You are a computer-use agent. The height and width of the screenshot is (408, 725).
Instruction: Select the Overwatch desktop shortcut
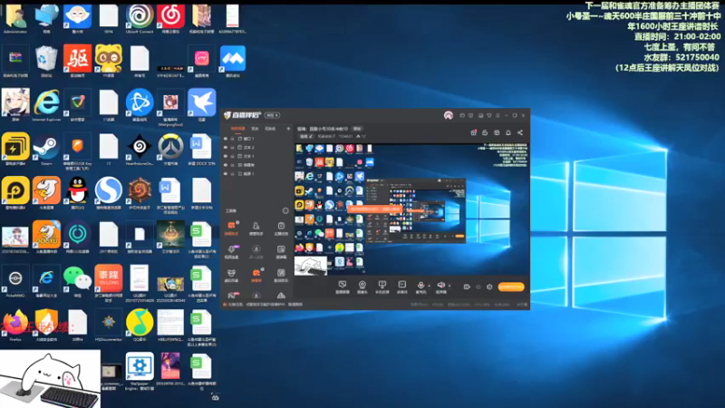(x=170, y=150)
